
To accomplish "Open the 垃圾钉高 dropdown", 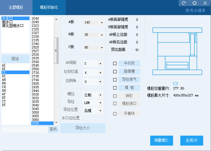I will coord(100,73).
